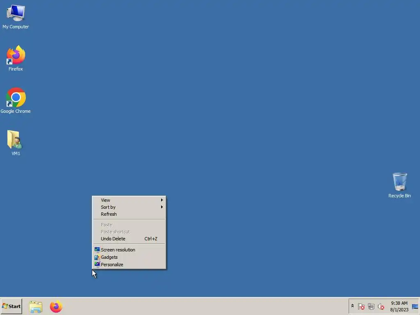Image resolution: width=420 pixels, height=315 pixels.
Task: Choose Refresh from the context menu
Action: pyautogui.click(x=129, y=214)
